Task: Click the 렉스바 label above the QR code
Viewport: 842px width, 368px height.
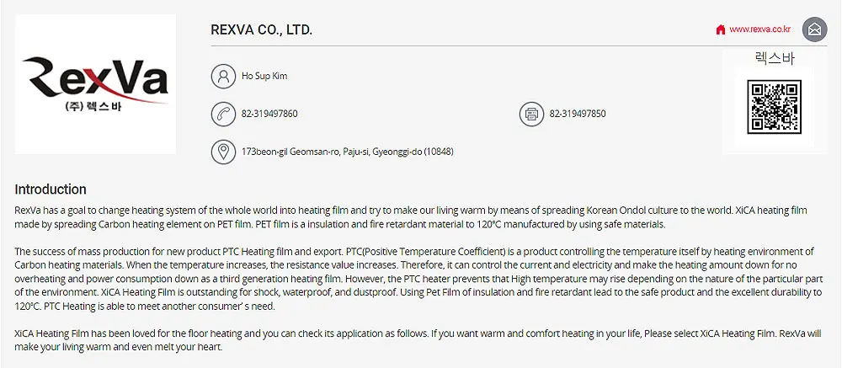Action: click(x=774, y=59)
